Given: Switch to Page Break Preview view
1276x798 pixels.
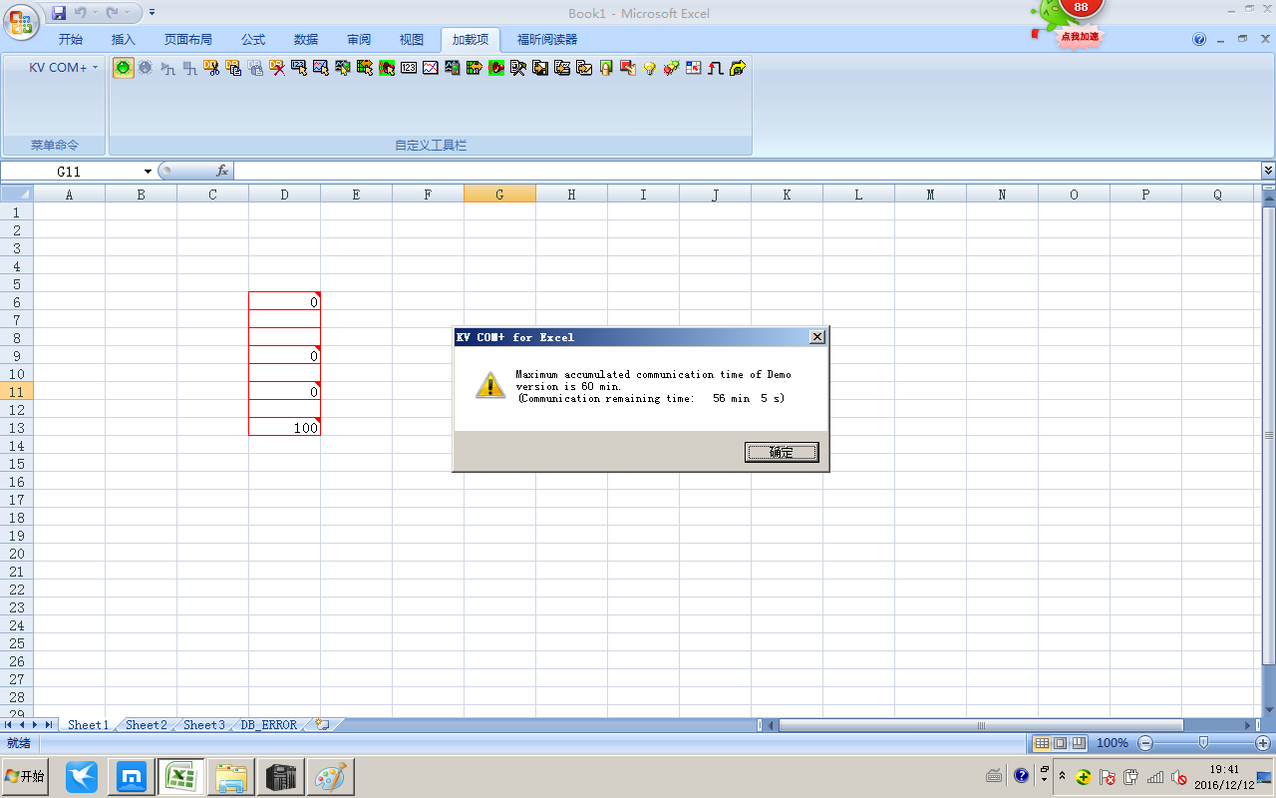Looking at the screenshot, I should click(x=1078, y=743).
